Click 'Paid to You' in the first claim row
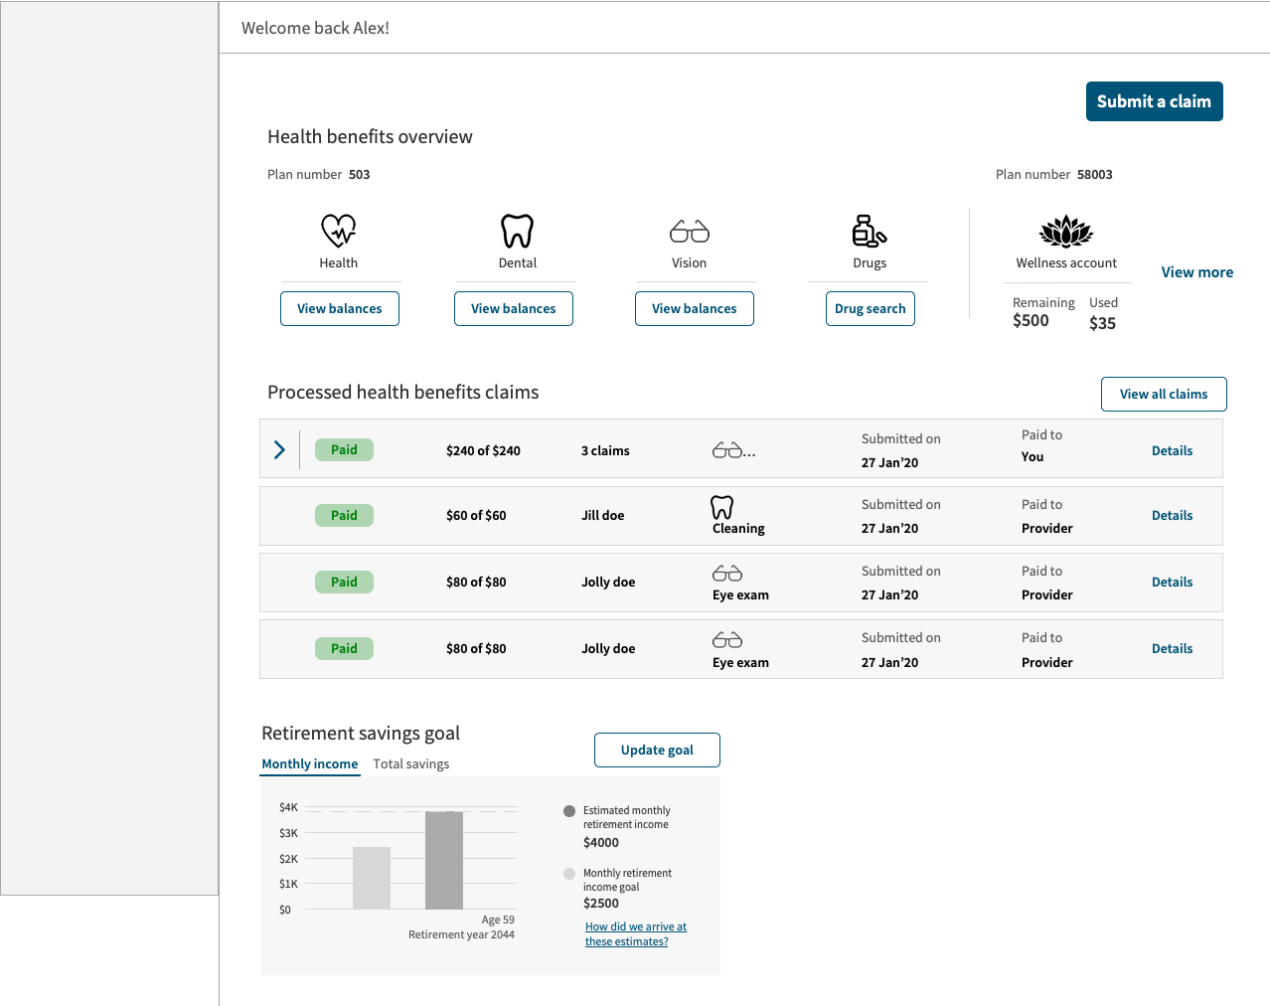The width and height of the screenshot is (1270, 1006). click(1041, 445)
